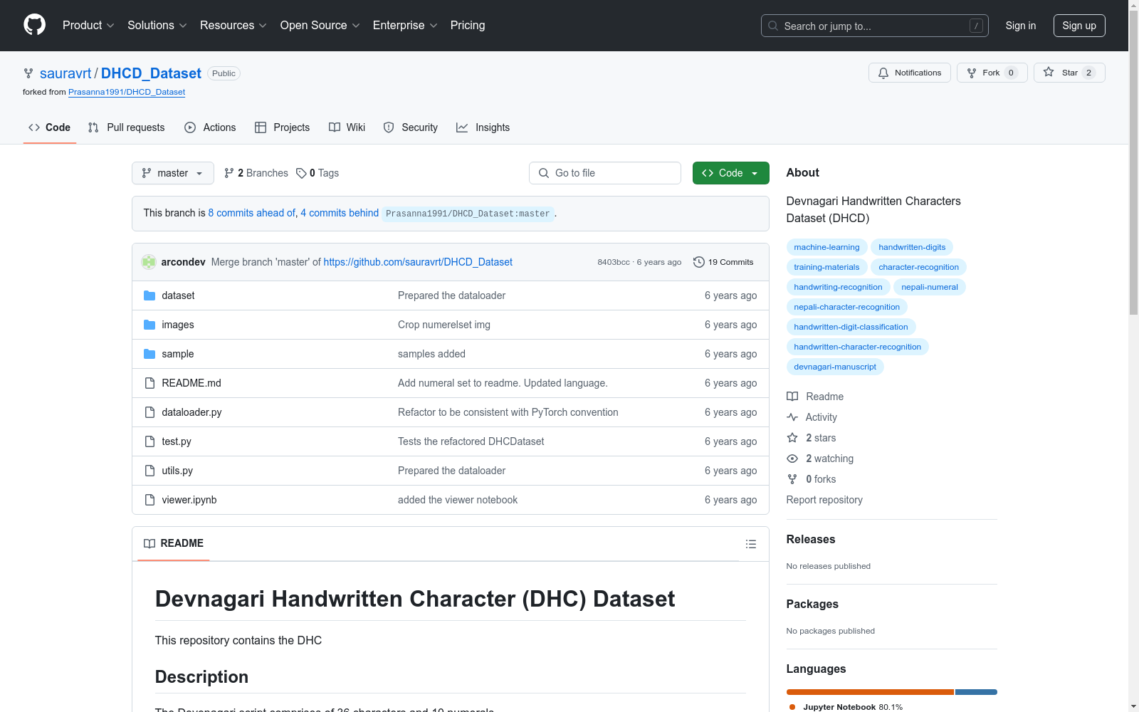
Task: Click the utils.py file icon
Action: point(149,471)
